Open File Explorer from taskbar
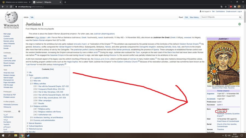 [16, 136]
